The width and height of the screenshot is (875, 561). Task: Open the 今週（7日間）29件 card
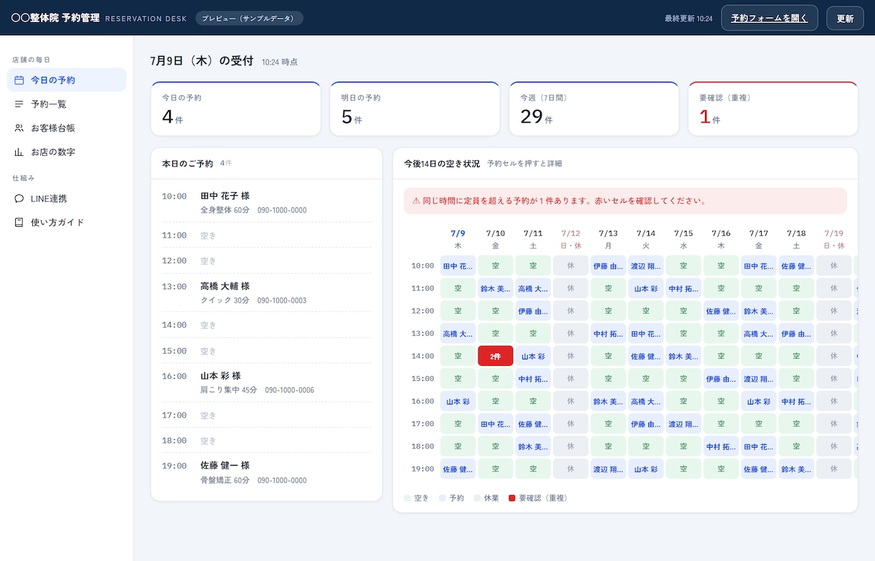[x=594, y=108]
